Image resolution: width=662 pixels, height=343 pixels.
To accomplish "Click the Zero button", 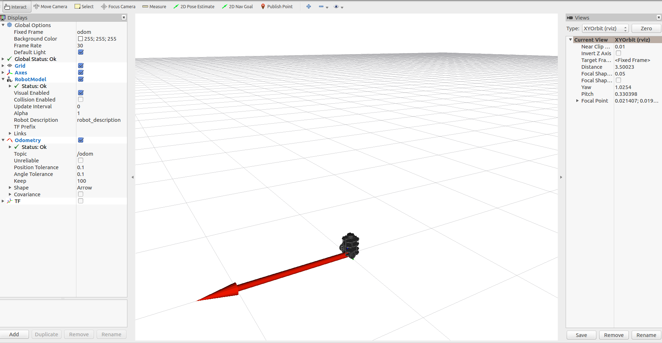I will (x=646, y=28).
